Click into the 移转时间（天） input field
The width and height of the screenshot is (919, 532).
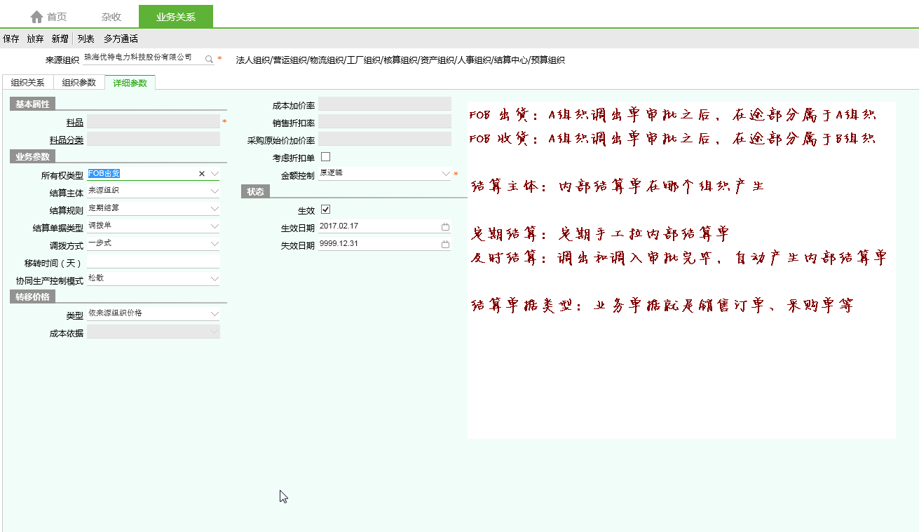click(x=153, y=262)
